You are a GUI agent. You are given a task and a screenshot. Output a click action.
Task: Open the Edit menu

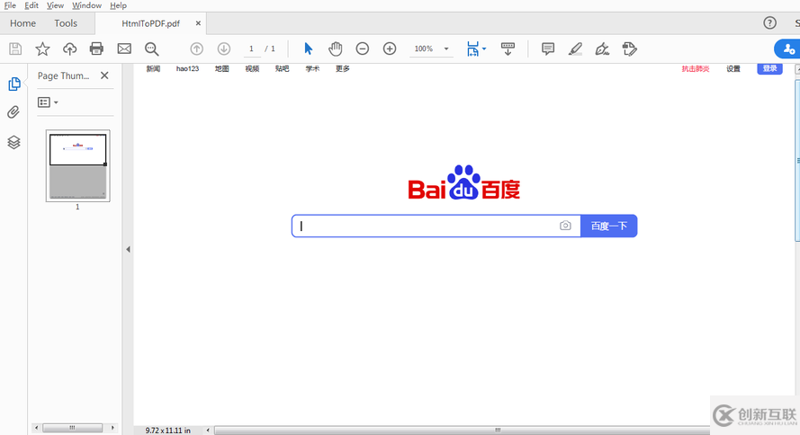point(31,5)
